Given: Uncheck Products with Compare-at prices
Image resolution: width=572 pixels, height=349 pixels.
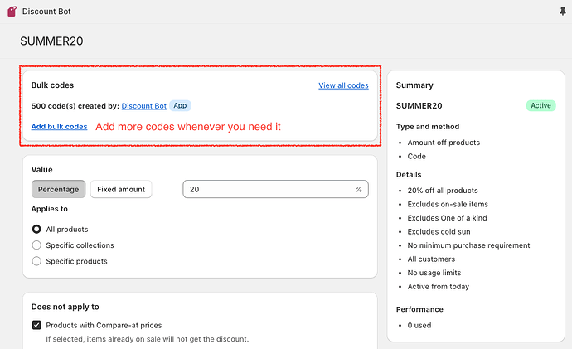Looking at the screenshot, I should (x=36, y=326).
